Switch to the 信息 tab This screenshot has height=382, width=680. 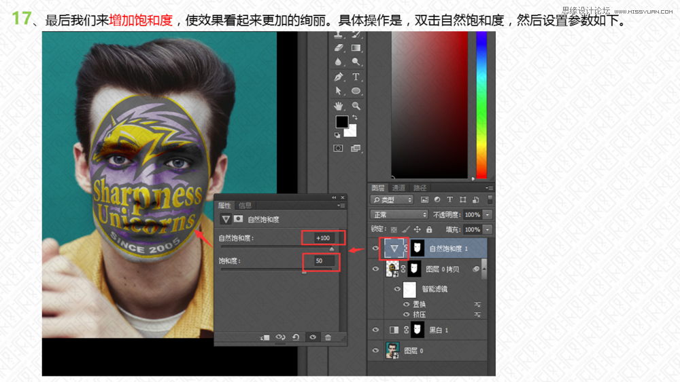click(x=245, y=205)
